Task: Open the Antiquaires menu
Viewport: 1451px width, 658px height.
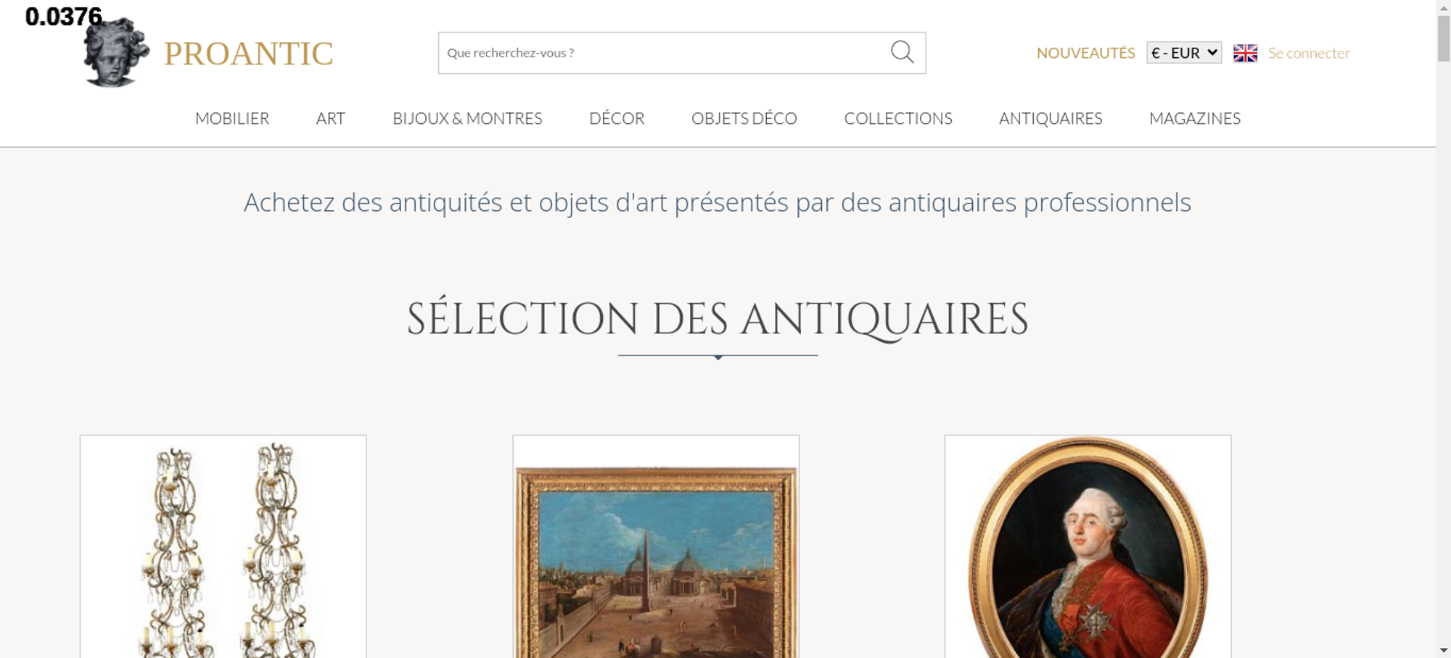Action: 1051,118
